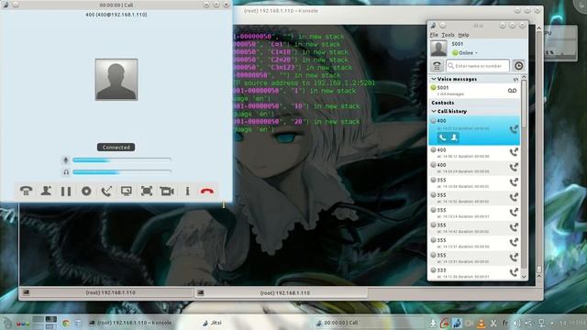Select the 5001 voice messages entry

tap(474, 90)
